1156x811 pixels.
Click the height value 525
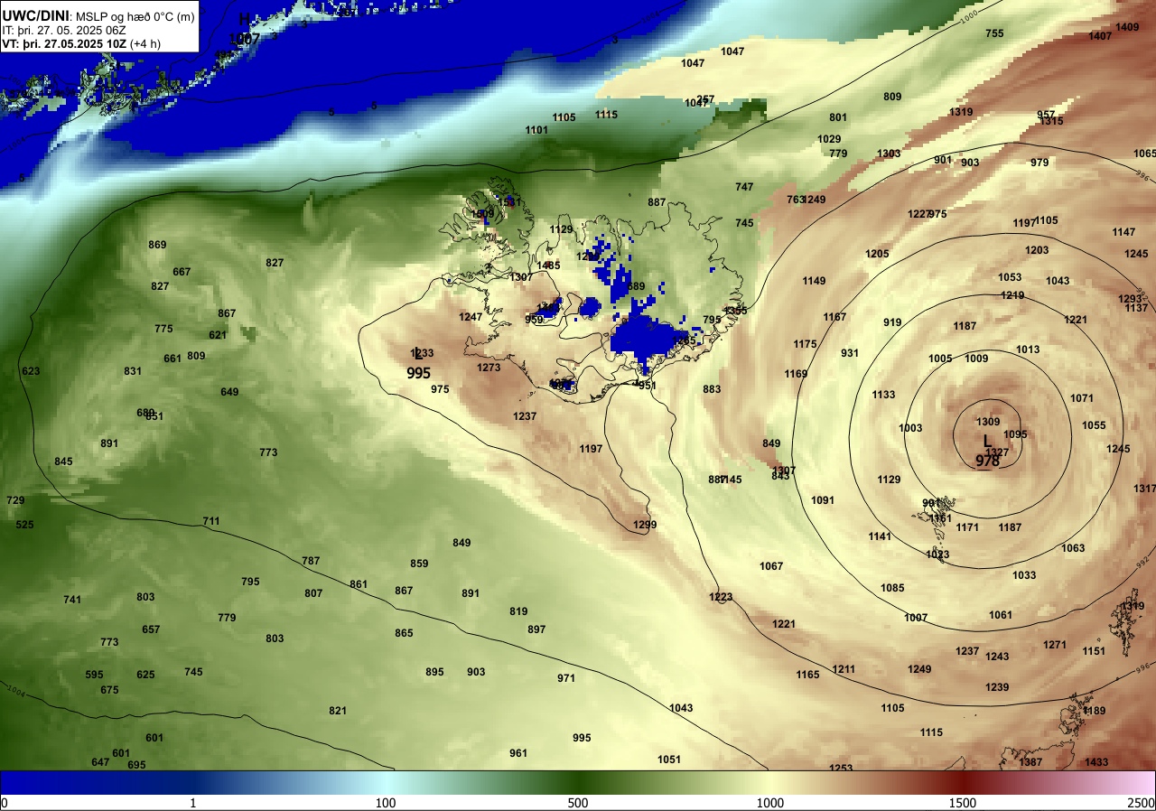point(24,525)
